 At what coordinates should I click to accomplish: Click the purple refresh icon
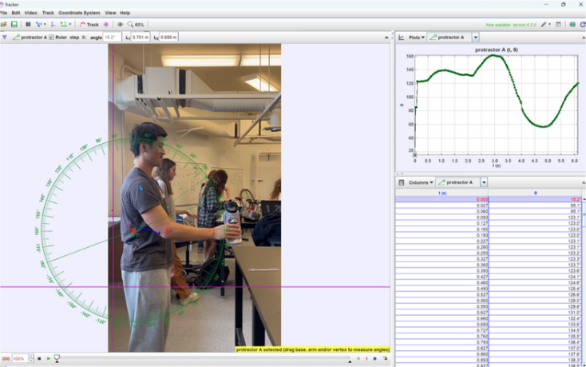point(582,24)
